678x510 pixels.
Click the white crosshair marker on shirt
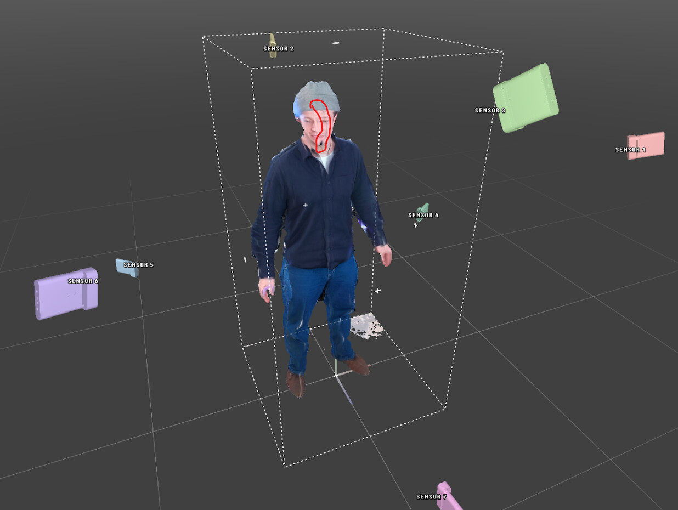306,205
